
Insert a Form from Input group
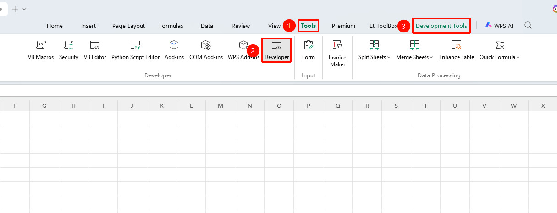(309, 50)
